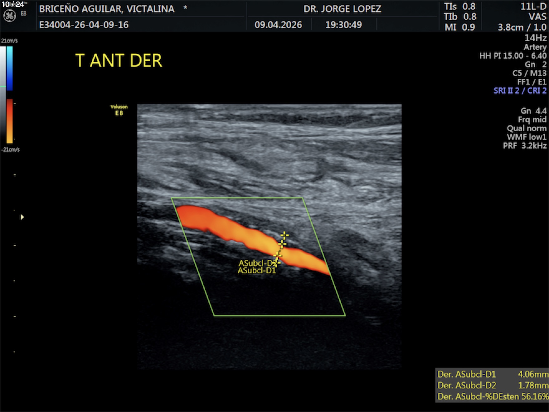The width and height of the screenshot is (549, 412).
Task: Click the grayscale bar at the left edge
Action: coord(3,94)
